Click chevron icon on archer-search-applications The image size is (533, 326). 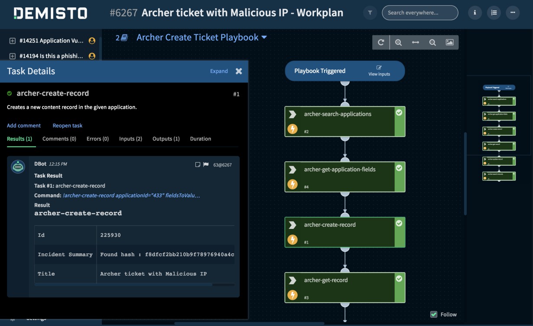pyautogui.click(x=292, y=114)
